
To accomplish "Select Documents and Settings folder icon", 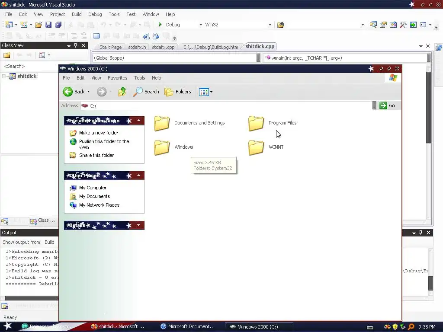I will click(x=162, y=123).
